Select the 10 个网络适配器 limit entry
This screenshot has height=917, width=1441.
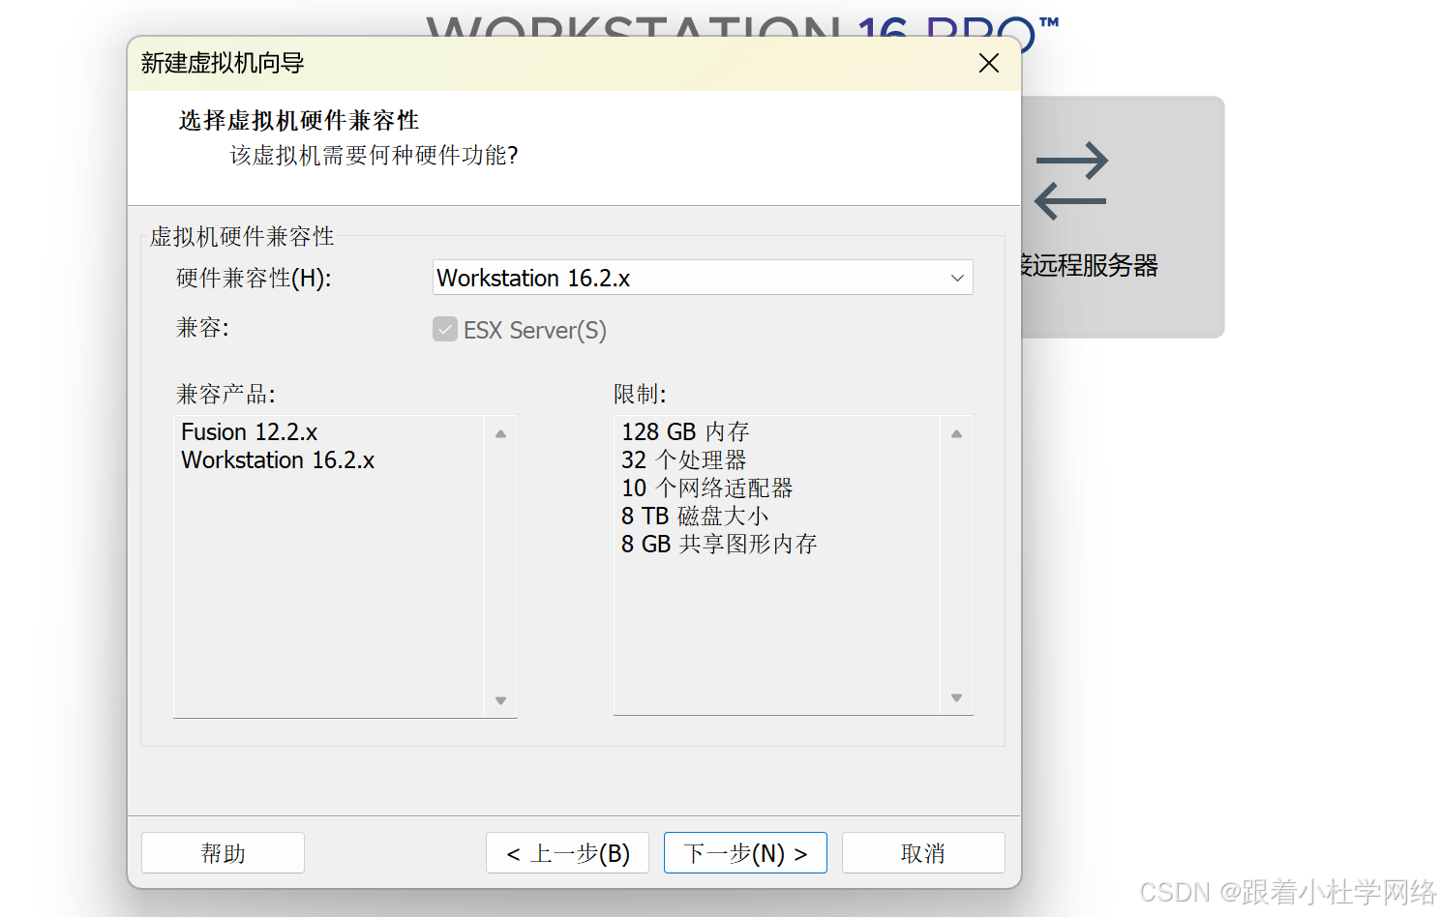point(706,488)
